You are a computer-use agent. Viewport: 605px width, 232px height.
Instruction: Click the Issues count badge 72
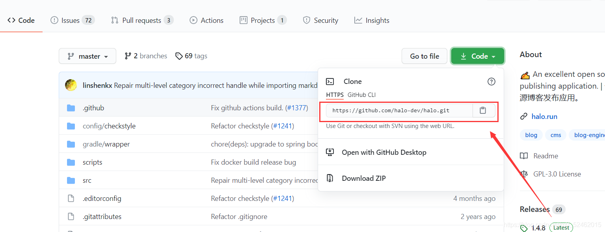tap(88, 20)
